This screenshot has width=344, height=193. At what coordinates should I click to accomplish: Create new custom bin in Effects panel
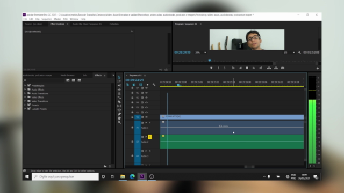pos(105,166)
